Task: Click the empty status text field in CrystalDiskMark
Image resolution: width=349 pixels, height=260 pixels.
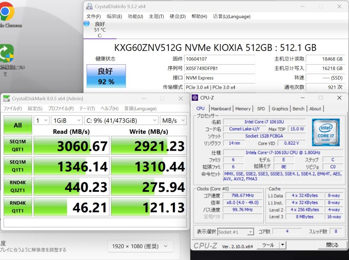Action: [95, 222]
